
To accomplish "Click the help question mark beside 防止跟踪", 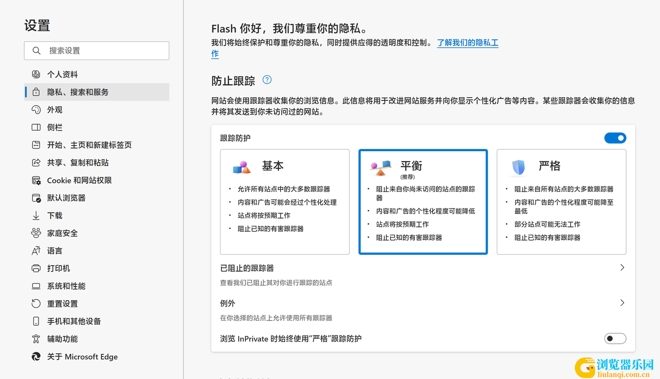I will 267,80.
